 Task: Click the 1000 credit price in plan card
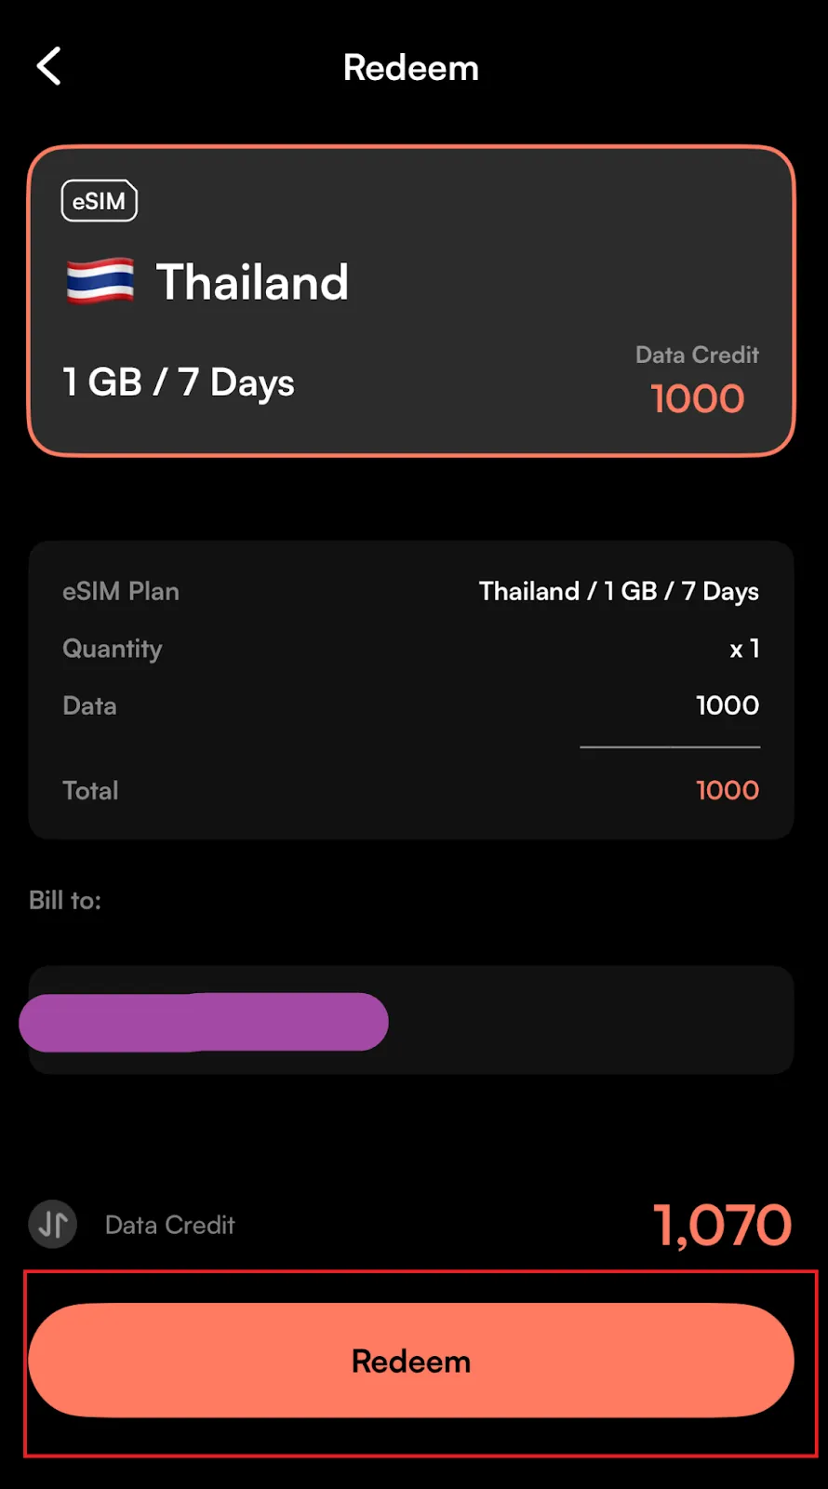[697, 399]
